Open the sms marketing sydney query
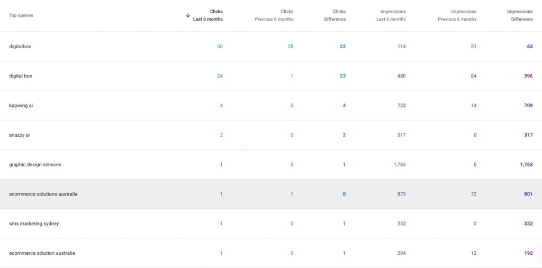The width and height of the screenshot is (542, 268). tap(34, 224)
